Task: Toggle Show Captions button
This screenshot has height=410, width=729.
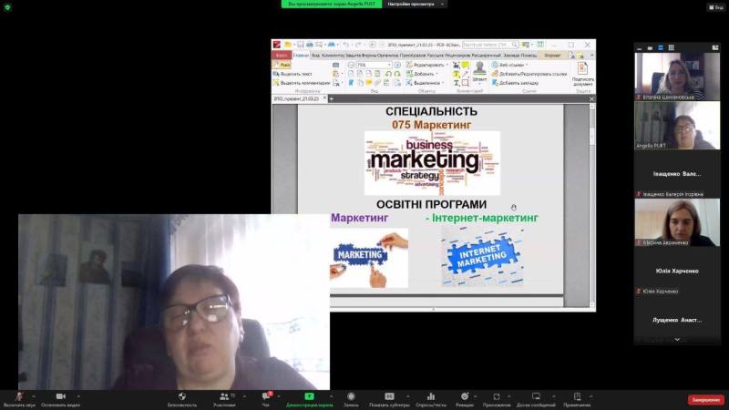Action: [x=390, y=396]
